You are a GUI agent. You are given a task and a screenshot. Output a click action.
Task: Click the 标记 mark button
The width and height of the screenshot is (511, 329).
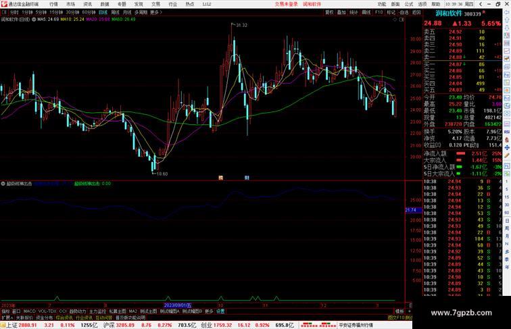(x=391, y=12)
